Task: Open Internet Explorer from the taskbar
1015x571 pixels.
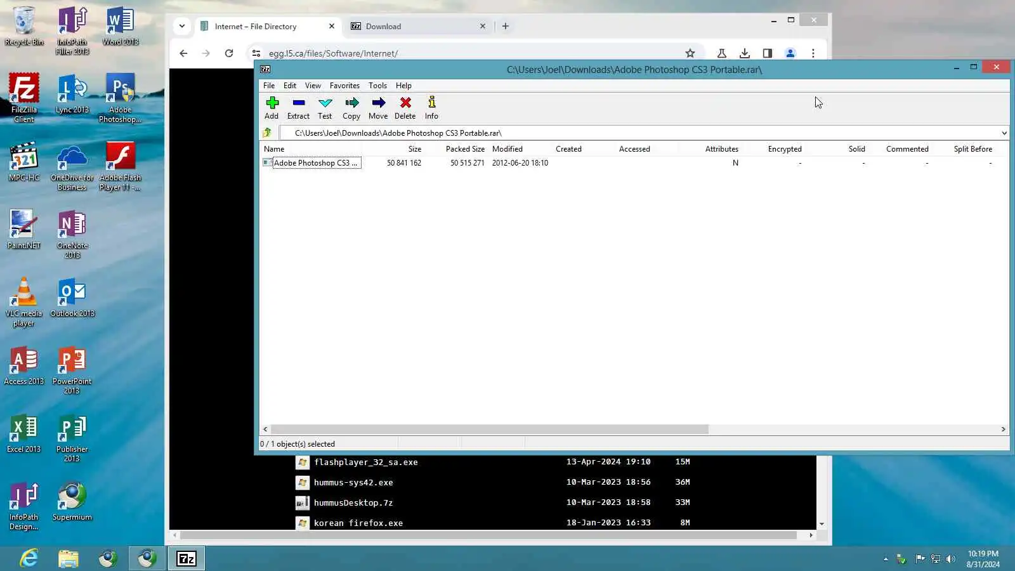Action: tap(29, 558)
